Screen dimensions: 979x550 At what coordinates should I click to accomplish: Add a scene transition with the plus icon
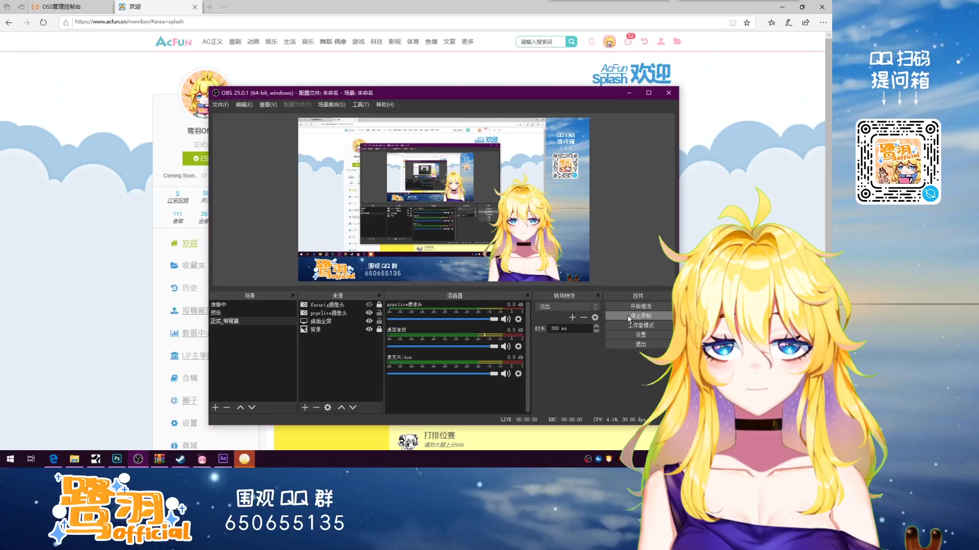click(572, 317)
